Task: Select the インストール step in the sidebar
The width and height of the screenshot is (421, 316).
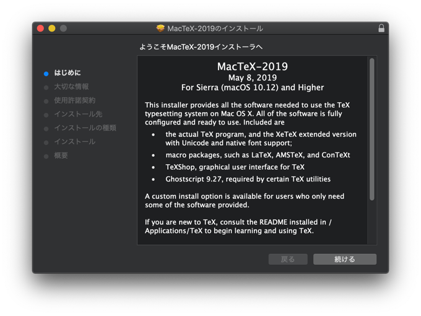Action: (x=75, y=142)
